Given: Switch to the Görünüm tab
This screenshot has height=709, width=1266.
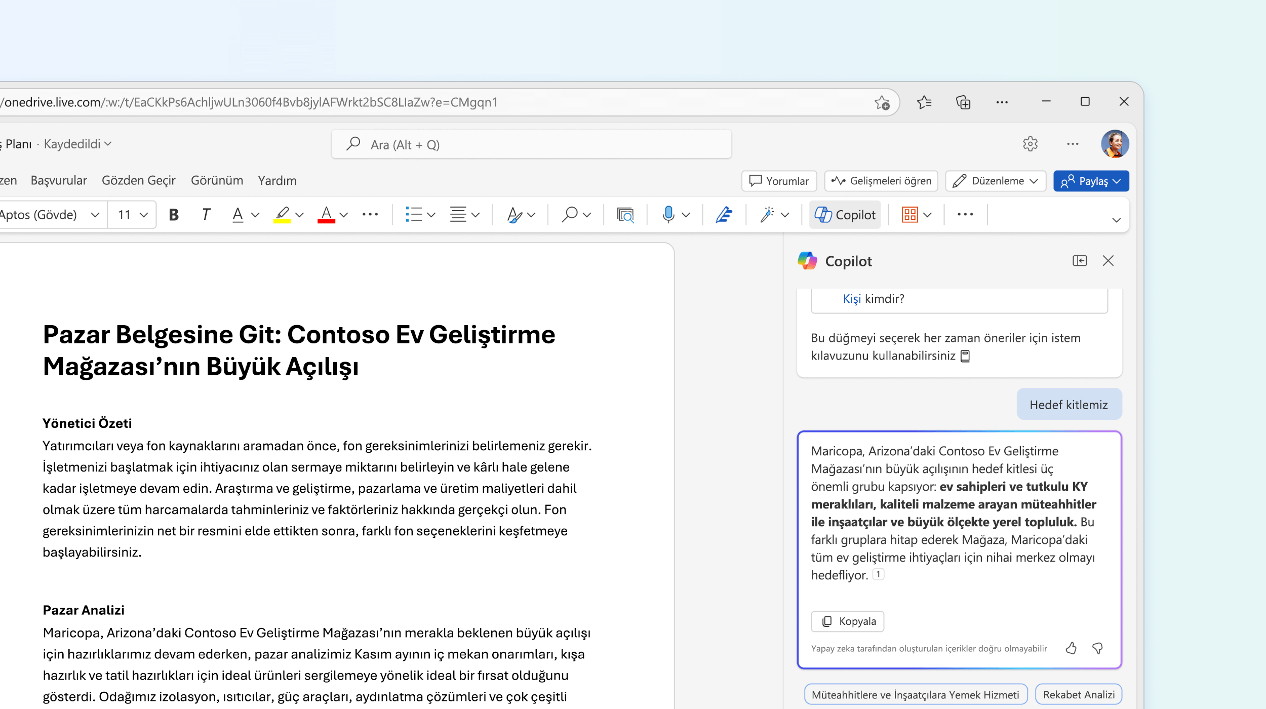Looking at the screenshot, I should pos(217,180).
